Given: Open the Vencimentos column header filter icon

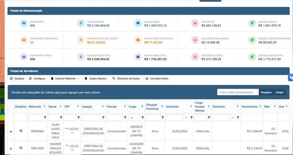Looking at the screenshot, I should coord(260,106).
